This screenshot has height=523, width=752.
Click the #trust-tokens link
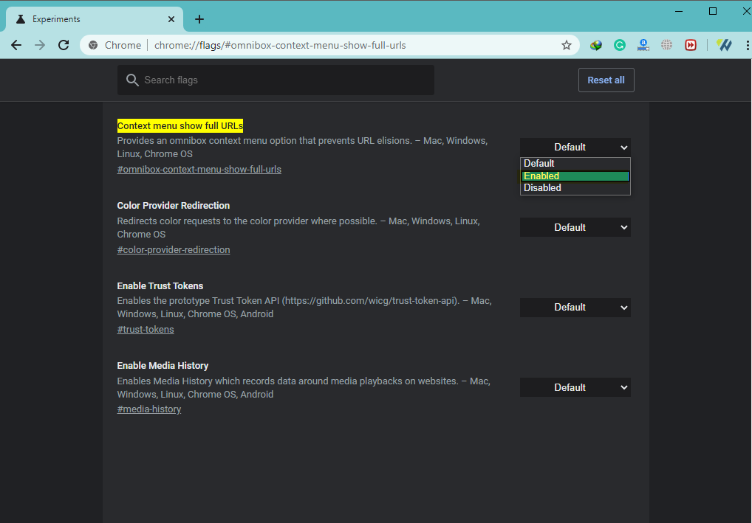click(x=146, y=330)
